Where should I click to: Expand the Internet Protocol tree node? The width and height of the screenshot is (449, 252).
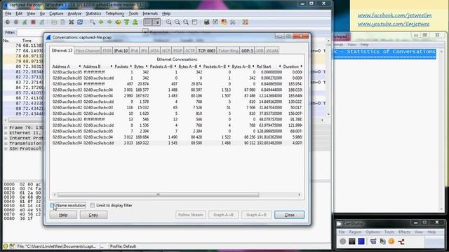6,138
